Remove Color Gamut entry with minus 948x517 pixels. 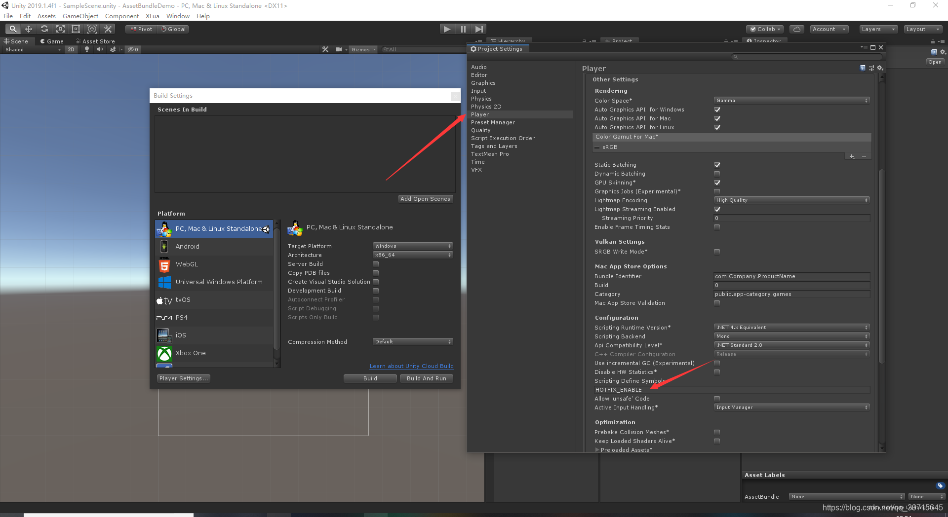coord(864,156)
